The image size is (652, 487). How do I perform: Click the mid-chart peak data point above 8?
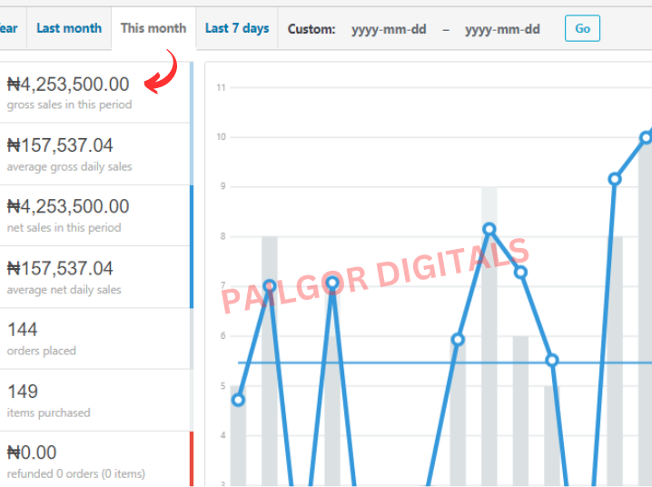[489, 229]
